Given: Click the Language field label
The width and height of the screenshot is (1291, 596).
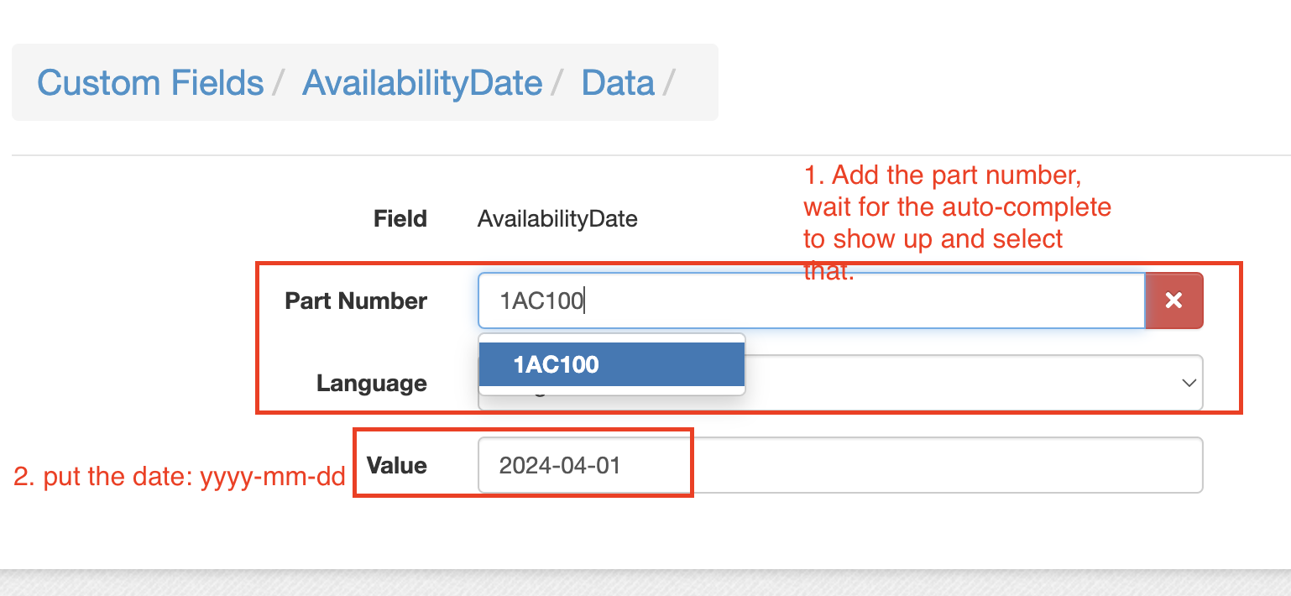Looking at the screenshot, I should pos(372,383).
